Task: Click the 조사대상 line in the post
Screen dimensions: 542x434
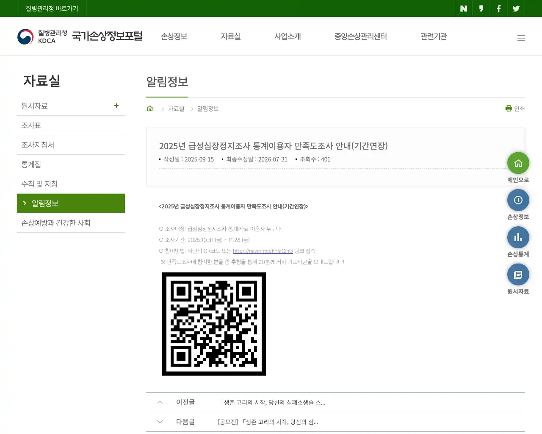Action: (220, 229)
